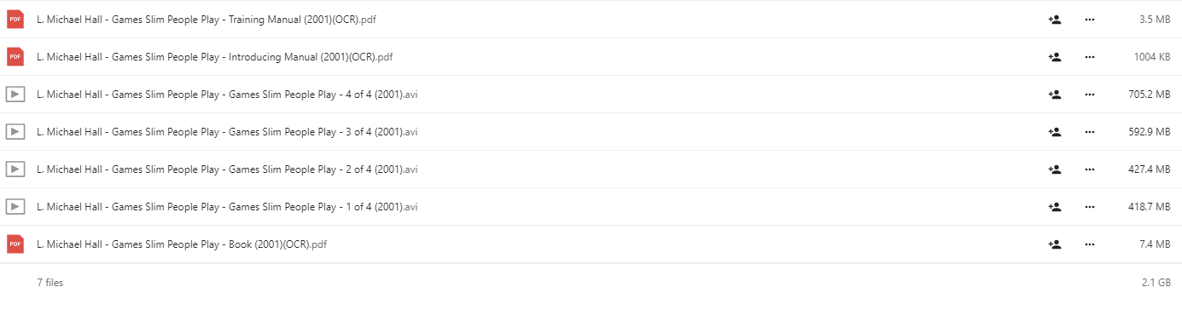Image resolution: width=1182 pixels, height=310 pixels.
Task: Share the Training Manual PDF via add-person icon
Action: tap(1054, 20)
